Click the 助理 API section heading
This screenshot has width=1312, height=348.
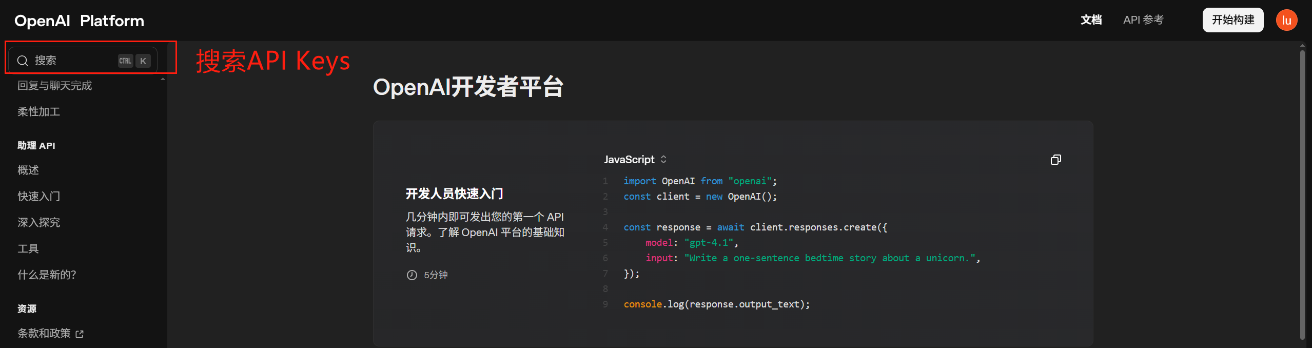(36, 146)
